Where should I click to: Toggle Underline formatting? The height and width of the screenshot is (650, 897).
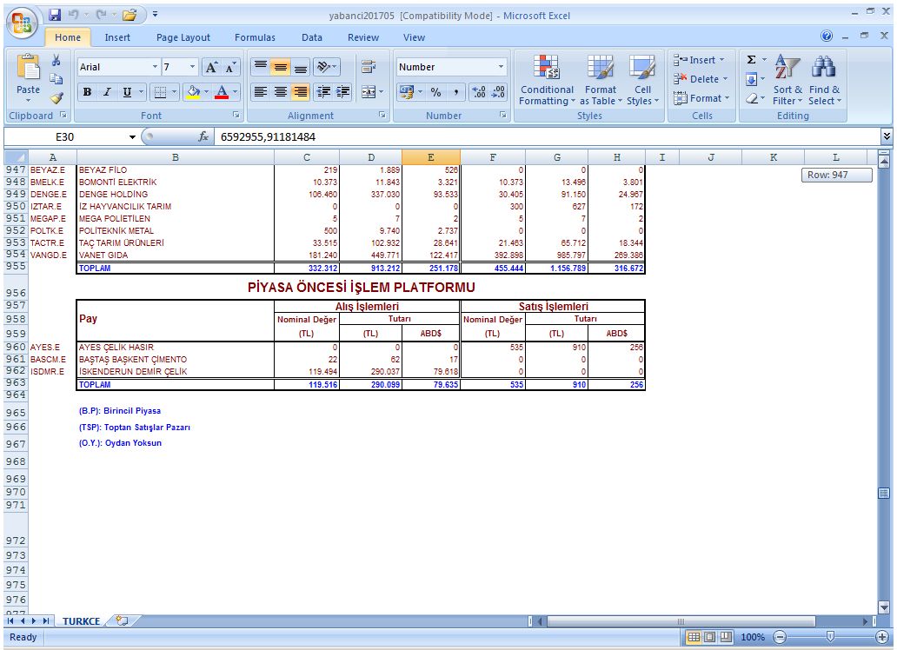127,91
